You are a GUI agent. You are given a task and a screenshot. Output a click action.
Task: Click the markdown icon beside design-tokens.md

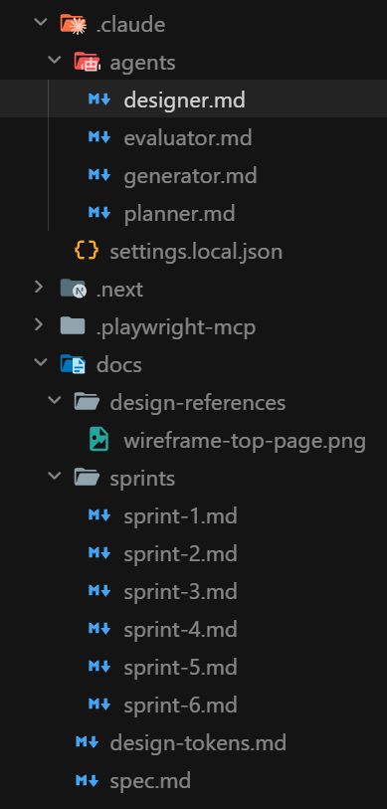(x=87, y=742)
